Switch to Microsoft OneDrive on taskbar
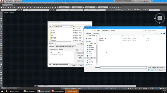Screen dimensions: 167x93 (x=71, y=91)
